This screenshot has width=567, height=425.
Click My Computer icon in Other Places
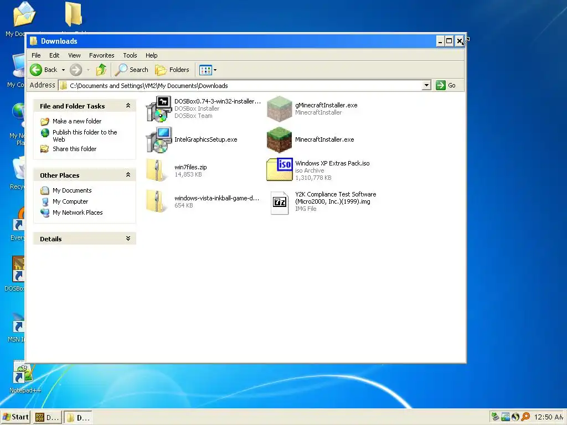(x=45, y=201)
